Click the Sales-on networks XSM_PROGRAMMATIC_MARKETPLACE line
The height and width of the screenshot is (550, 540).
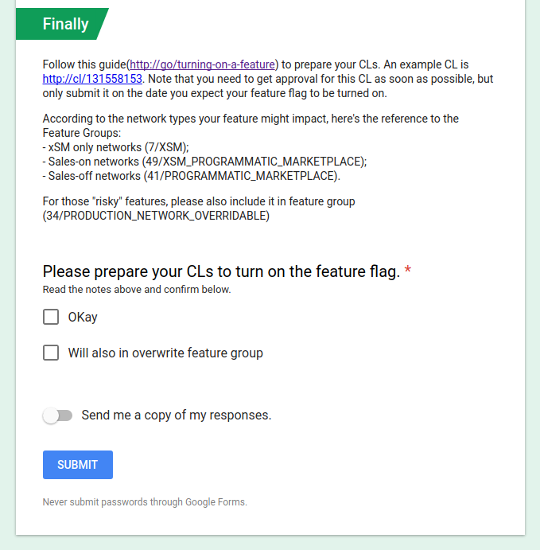pos(204,162)
